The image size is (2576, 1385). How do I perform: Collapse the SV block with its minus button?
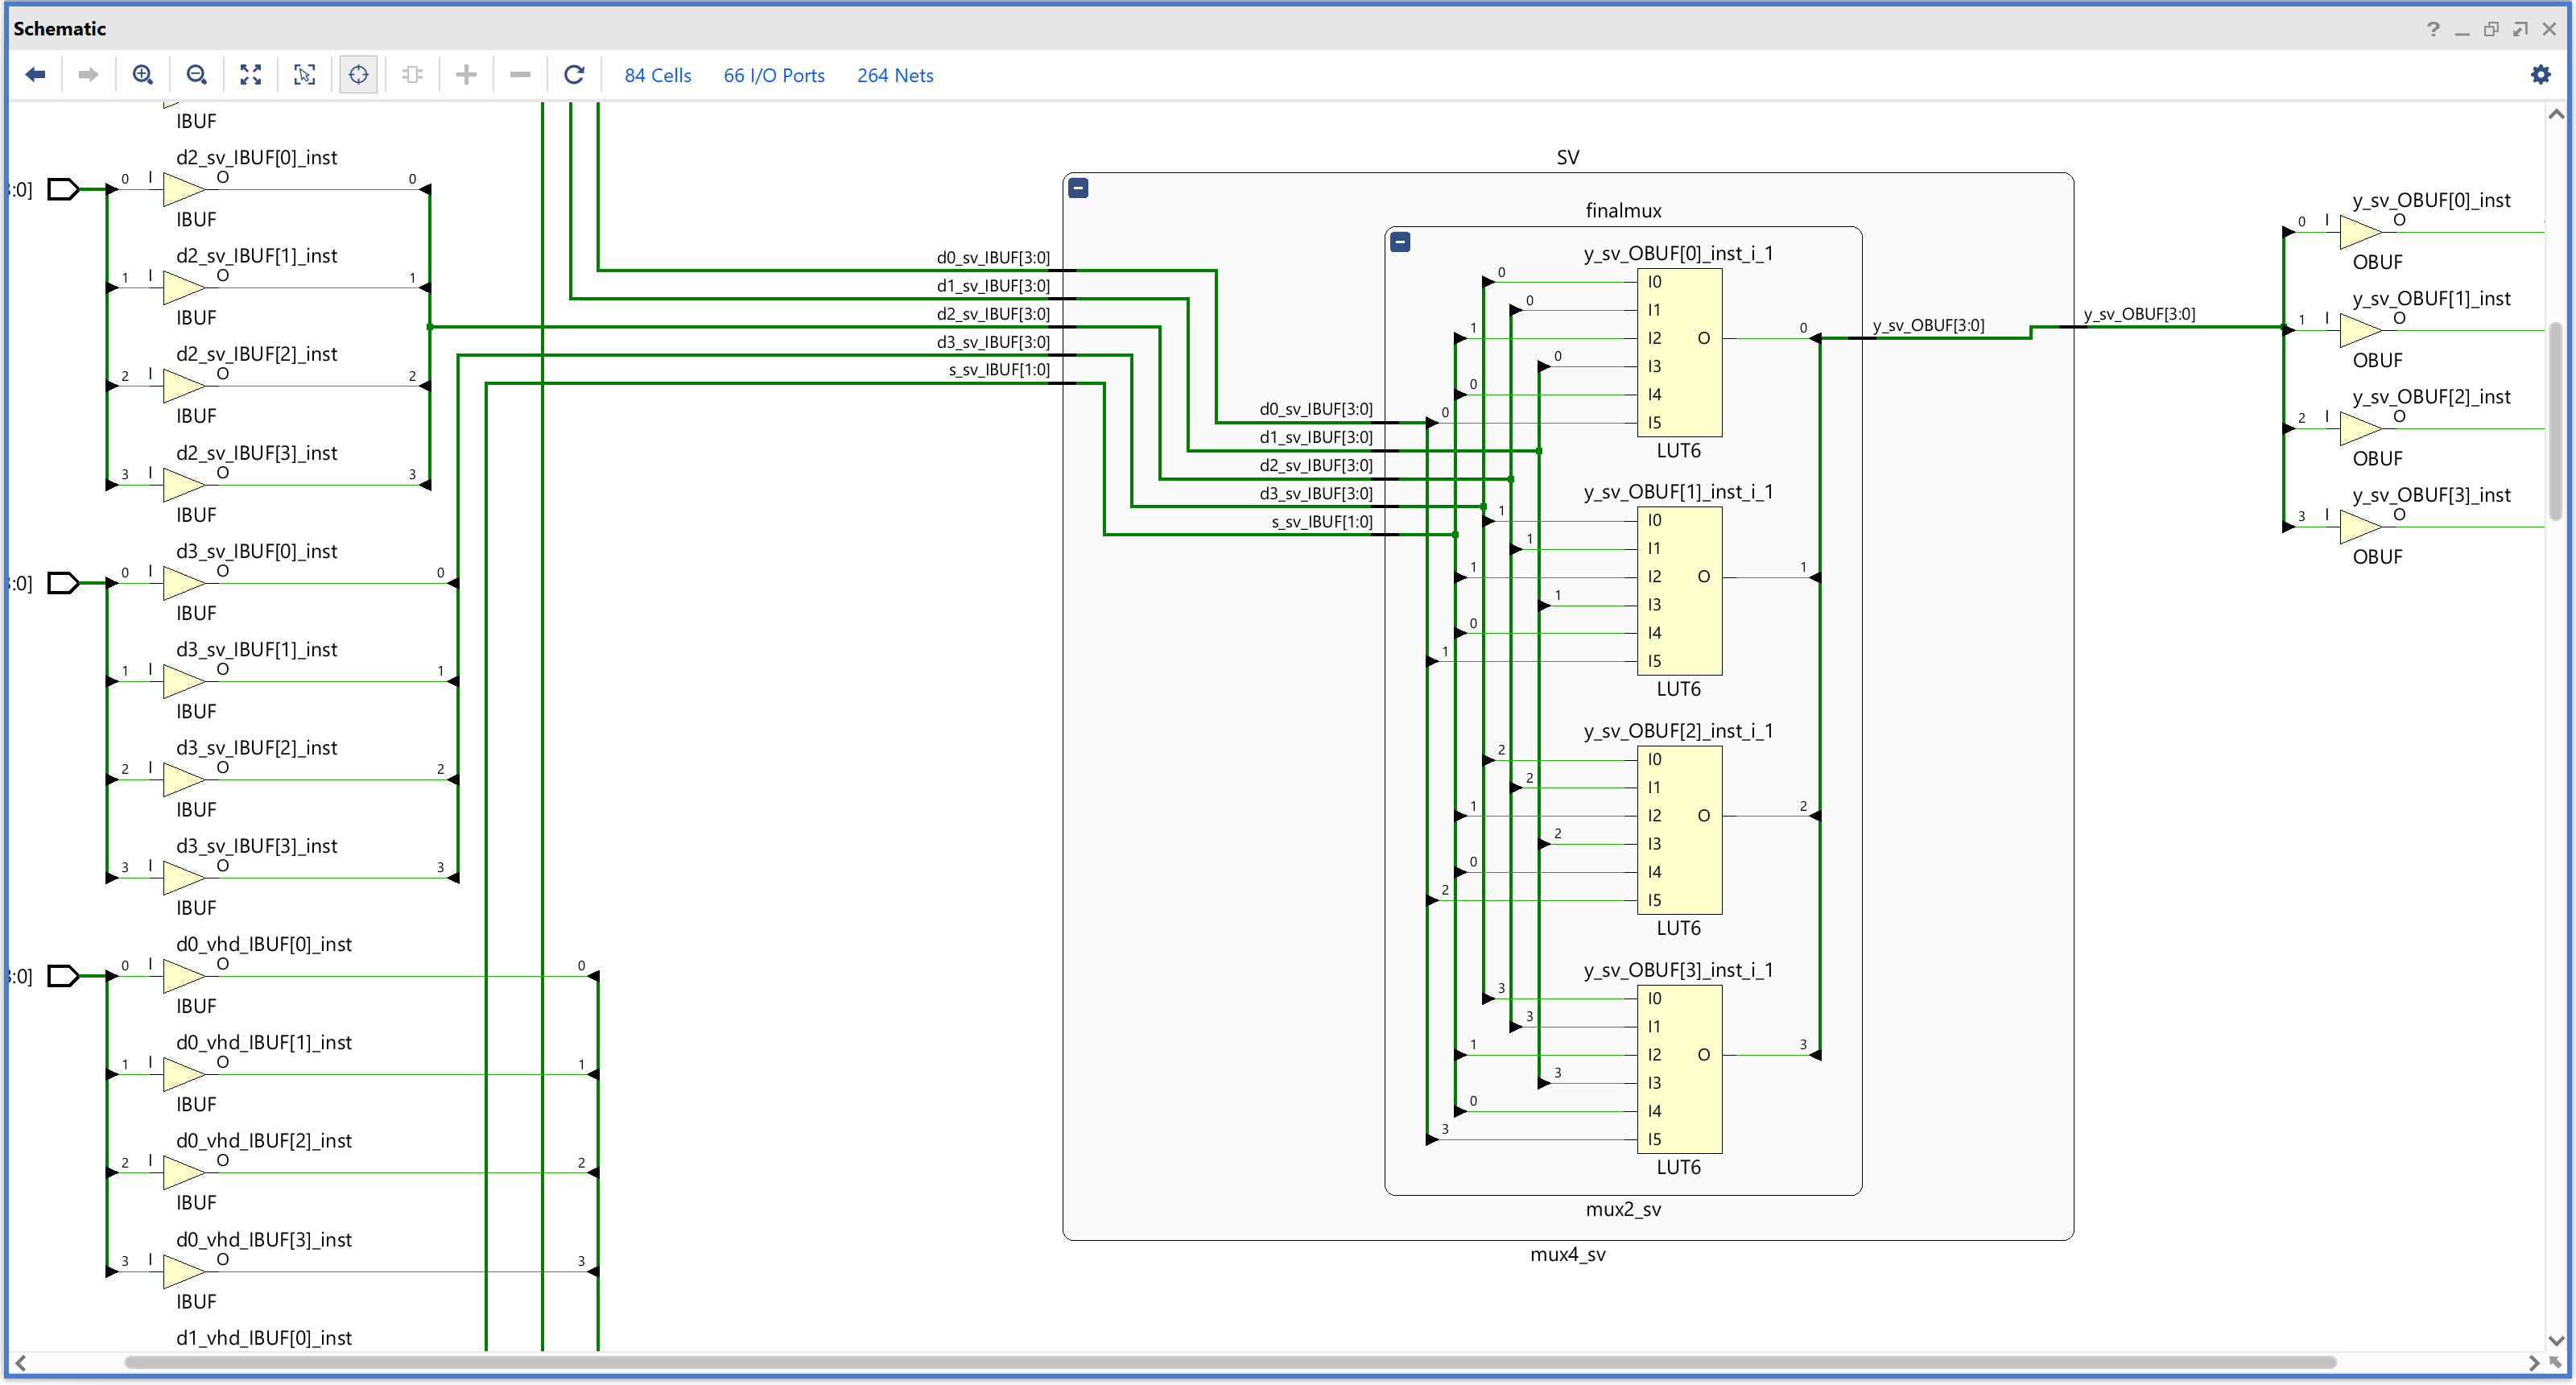(x=1079, y=188)
